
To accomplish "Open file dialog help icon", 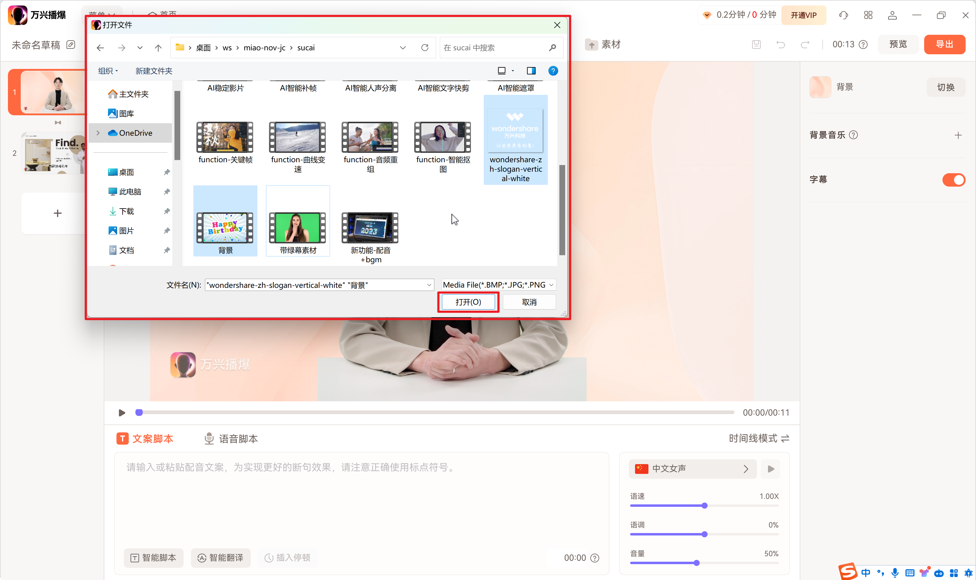I will [x=553, y=71].
